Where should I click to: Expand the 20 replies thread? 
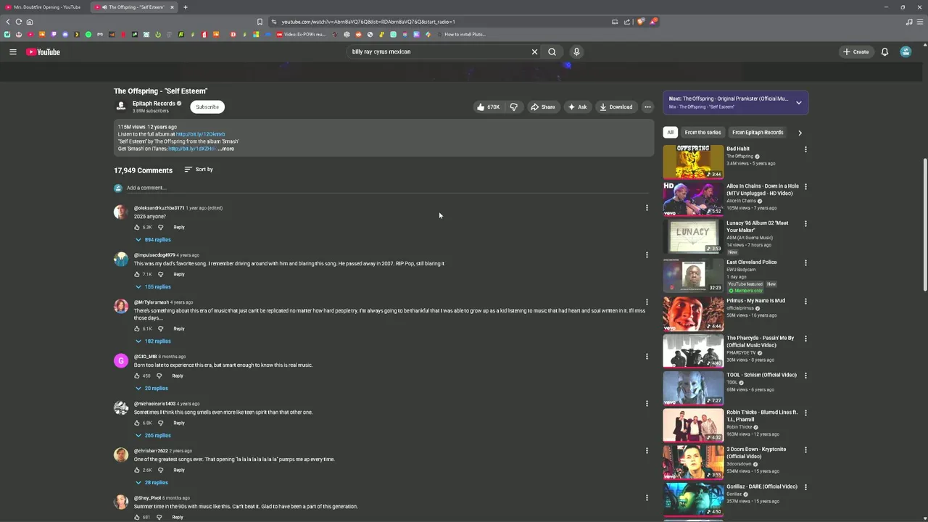pos(152,388)
